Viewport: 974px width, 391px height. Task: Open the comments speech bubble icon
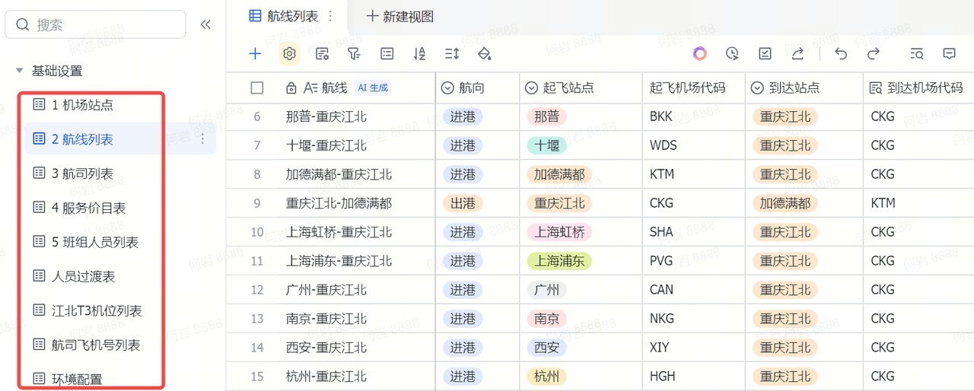tap(949, 53)
